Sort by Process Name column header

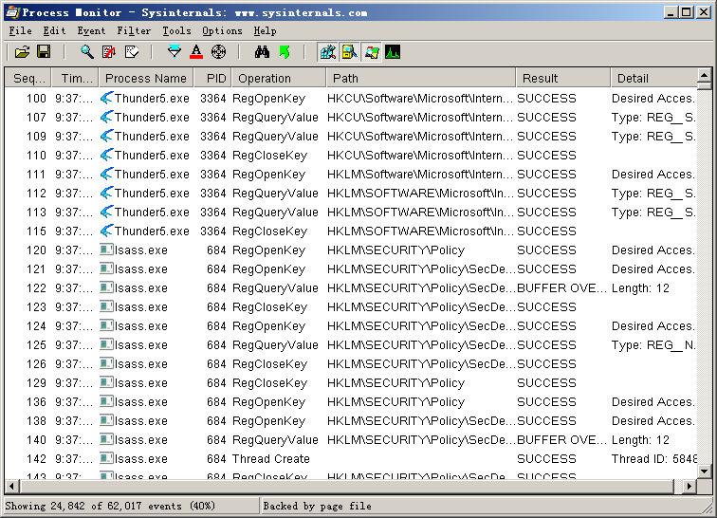coord(146,78)
